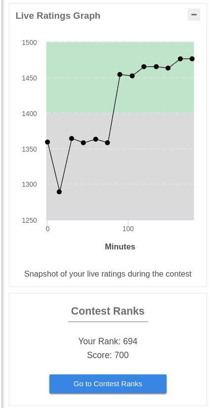Click the Live Ratings Graph title

click(x=58, y=16)
